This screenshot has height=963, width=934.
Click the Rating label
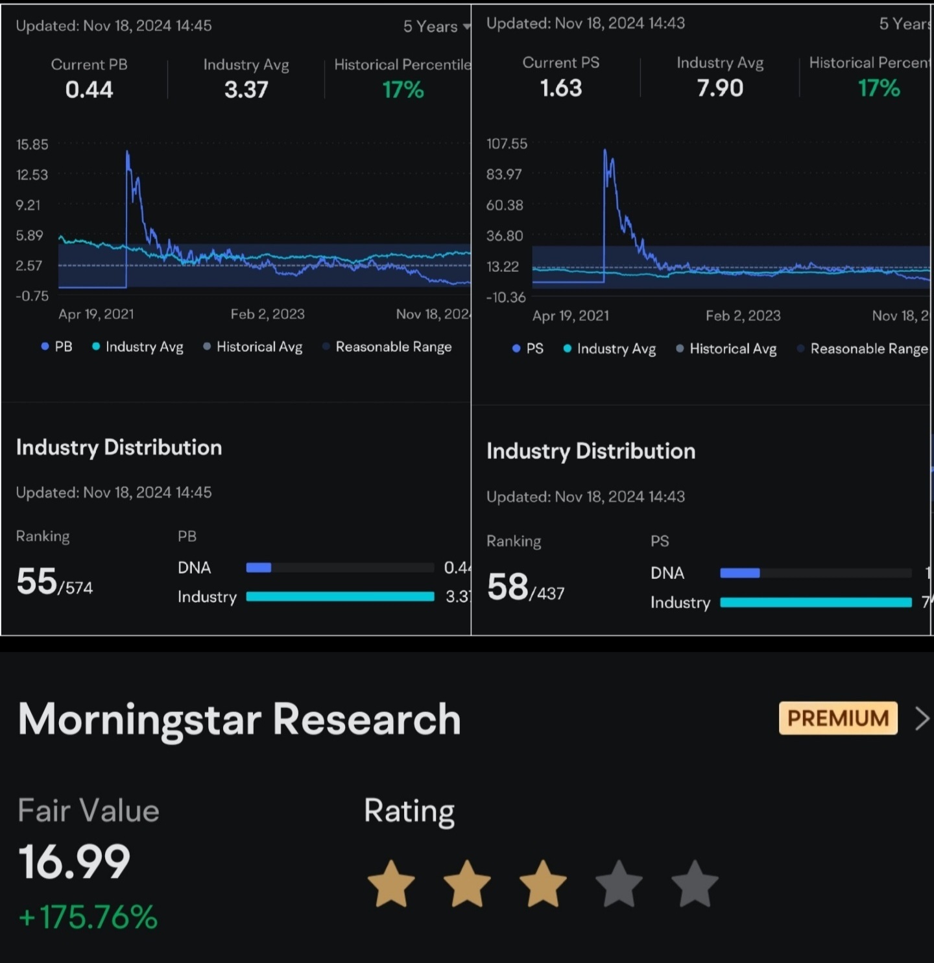point(409,811)
